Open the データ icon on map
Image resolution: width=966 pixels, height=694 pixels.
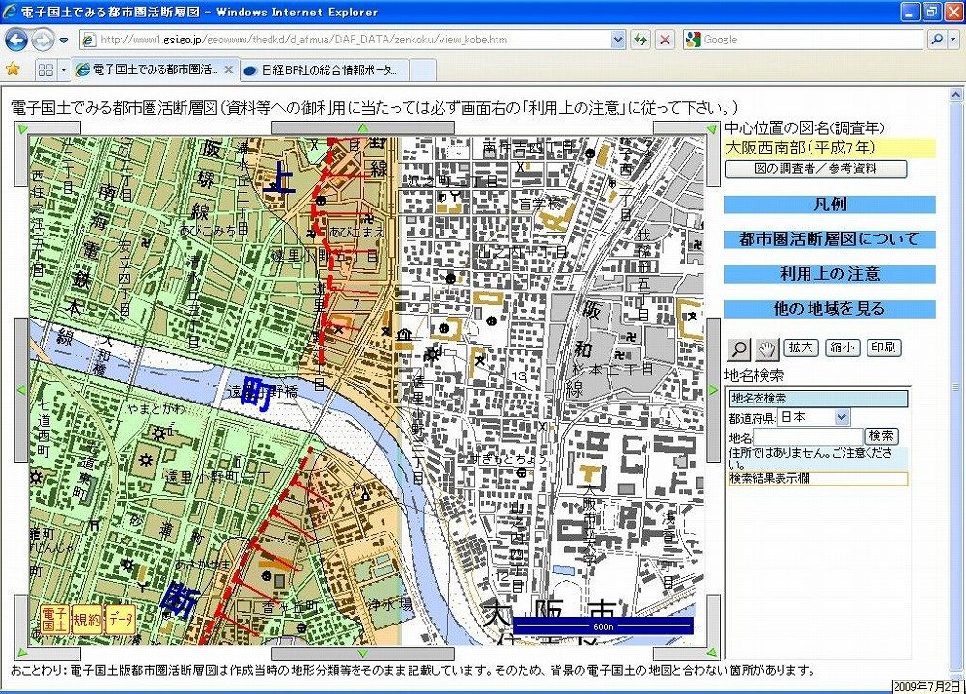tap(119, 619)
